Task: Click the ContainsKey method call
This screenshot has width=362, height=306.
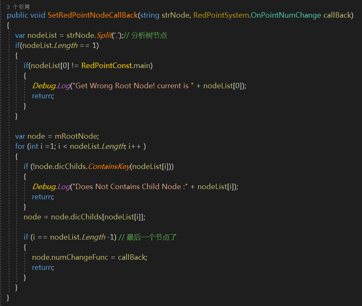Action: pyautogui.click(x=109, y=166)
